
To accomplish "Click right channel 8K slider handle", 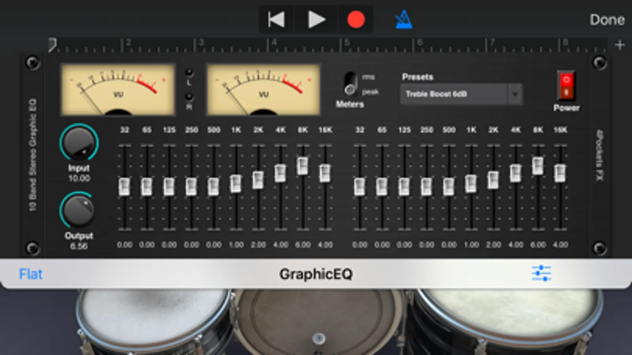I will pyautogui.click(x=538, y=166).
